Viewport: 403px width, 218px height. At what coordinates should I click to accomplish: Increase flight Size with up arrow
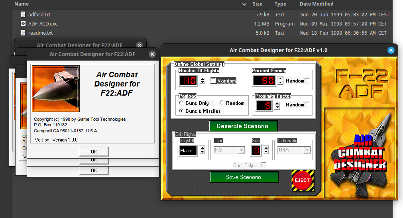tap(266, 148)
